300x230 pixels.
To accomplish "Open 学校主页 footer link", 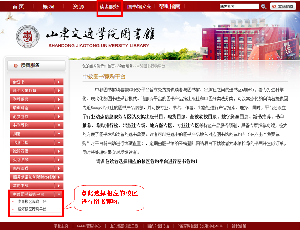I will [61, 226].
